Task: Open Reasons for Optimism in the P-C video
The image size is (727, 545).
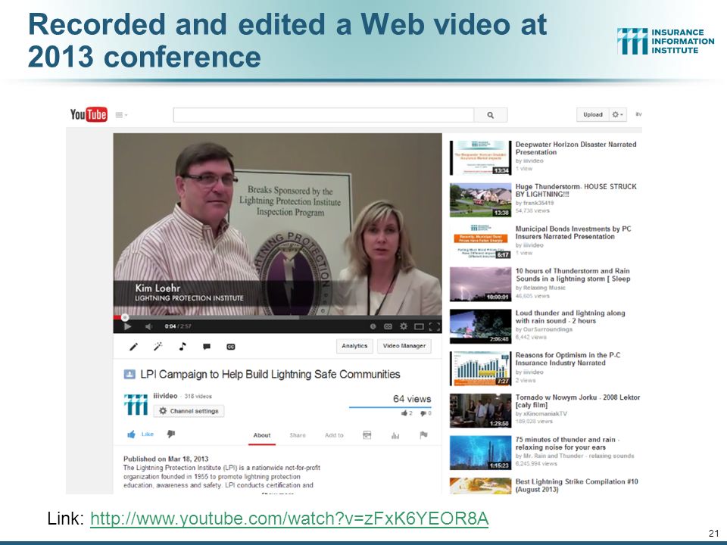Action: point(568,359)
